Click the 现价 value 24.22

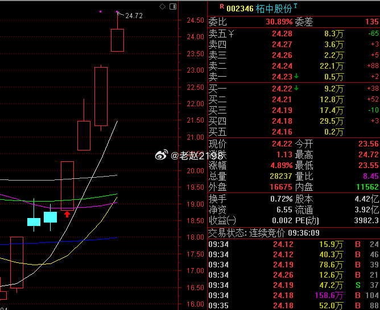(x=282, y=144)
